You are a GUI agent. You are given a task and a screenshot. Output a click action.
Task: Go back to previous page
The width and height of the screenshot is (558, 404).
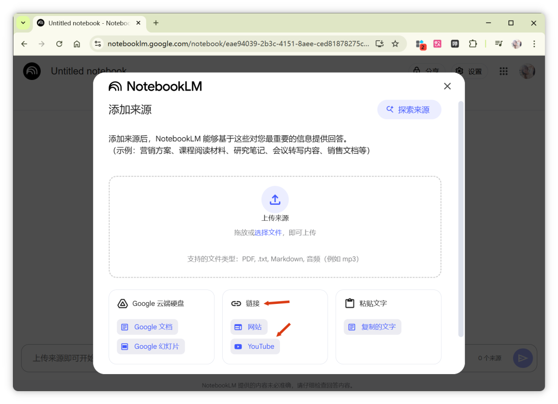24,44
